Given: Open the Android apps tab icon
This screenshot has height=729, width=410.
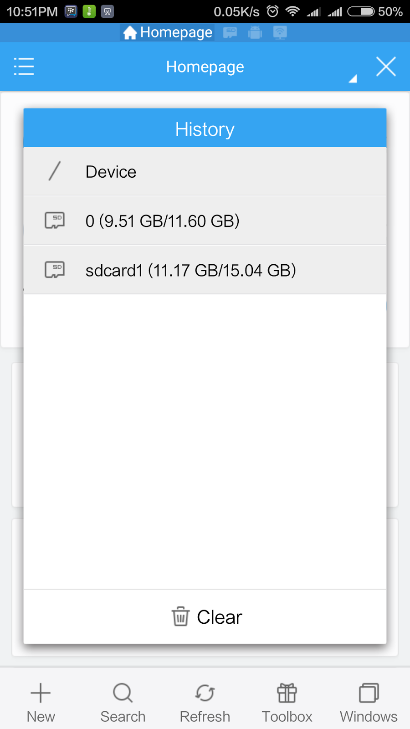Looking at the screenshot, I should pos(255,32).
